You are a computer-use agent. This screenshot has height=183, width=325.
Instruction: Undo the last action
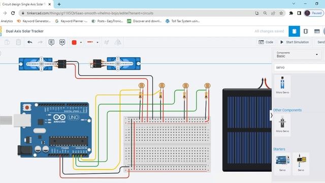pos(29,42)
